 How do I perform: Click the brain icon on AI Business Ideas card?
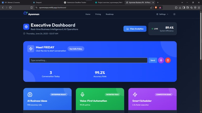tap(30, 95)
